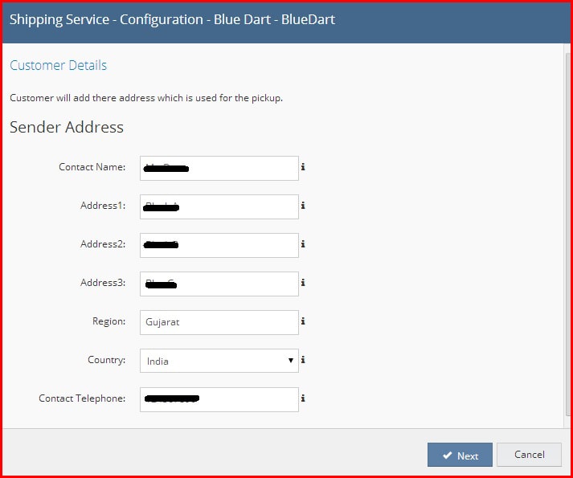Click the Cancel button
Screen dimensions: 573x478
(529, 455)
